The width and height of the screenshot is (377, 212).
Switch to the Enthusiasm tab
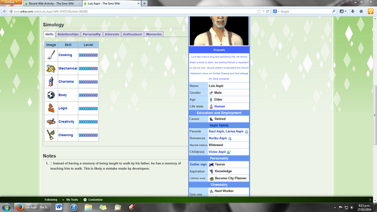point(133,34)
